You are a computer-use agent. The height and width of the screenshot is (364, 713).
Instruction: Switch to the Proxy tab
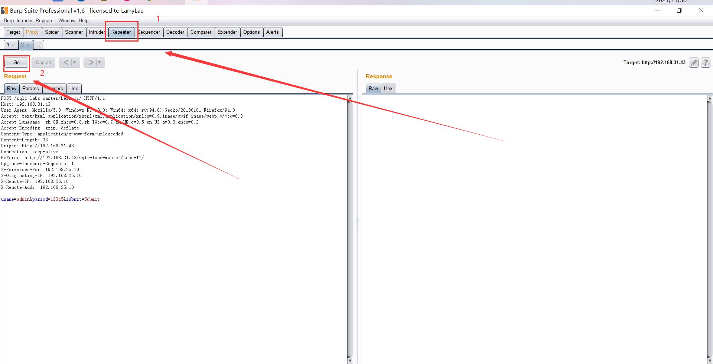[32, 32]
